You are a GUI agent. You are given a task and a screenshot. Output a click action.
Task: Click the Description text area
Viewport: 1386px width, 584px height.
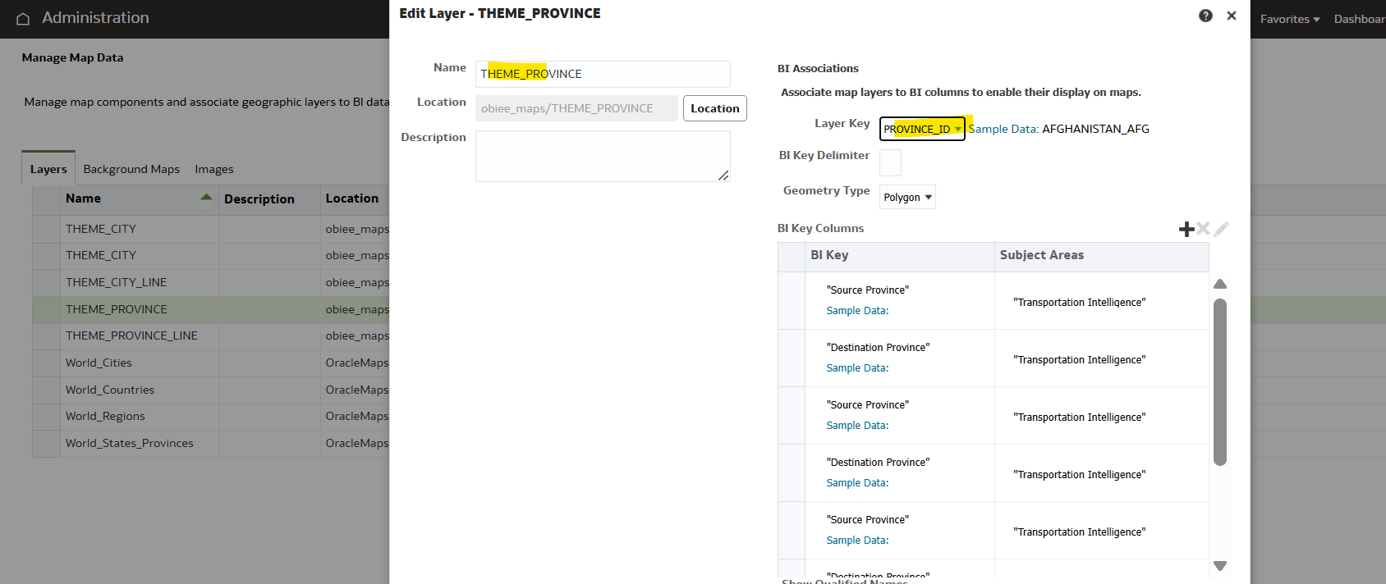click(x=603, y=156)
